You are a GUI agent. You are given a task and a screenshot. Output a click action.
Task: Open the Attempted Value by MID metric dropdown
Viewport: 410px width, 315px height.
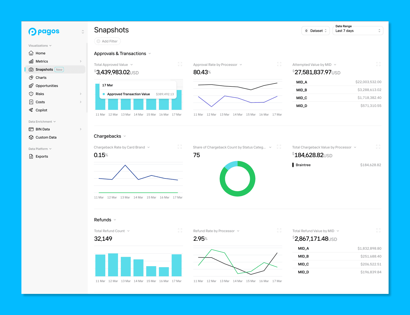coord(335,65)
